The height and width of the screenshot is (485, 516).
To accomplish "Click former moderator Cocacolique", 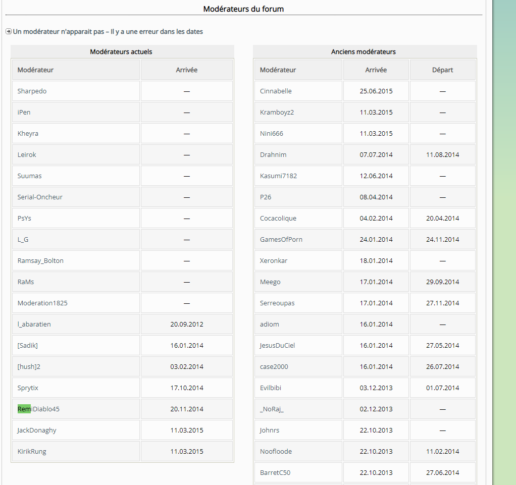I will tap(278, 218).
